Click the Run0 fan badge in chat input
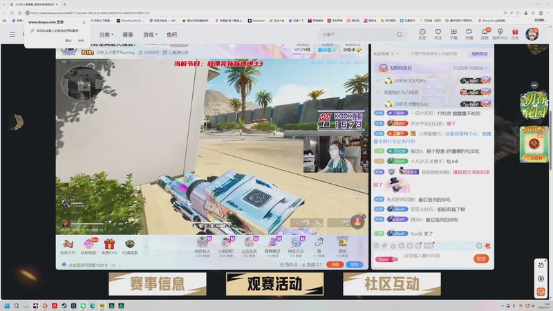553x311 pixels. (x=386, y=259)
